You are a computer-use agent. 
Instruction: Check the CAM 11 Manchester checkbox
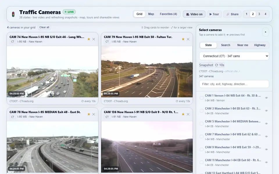[x=201, y=162]
